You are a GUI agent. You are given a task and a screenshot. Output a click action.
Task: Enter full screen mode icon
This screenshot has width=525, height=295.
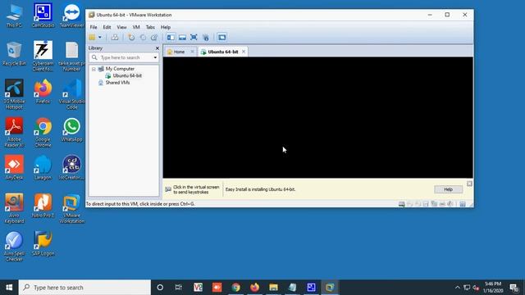(194, 38)
